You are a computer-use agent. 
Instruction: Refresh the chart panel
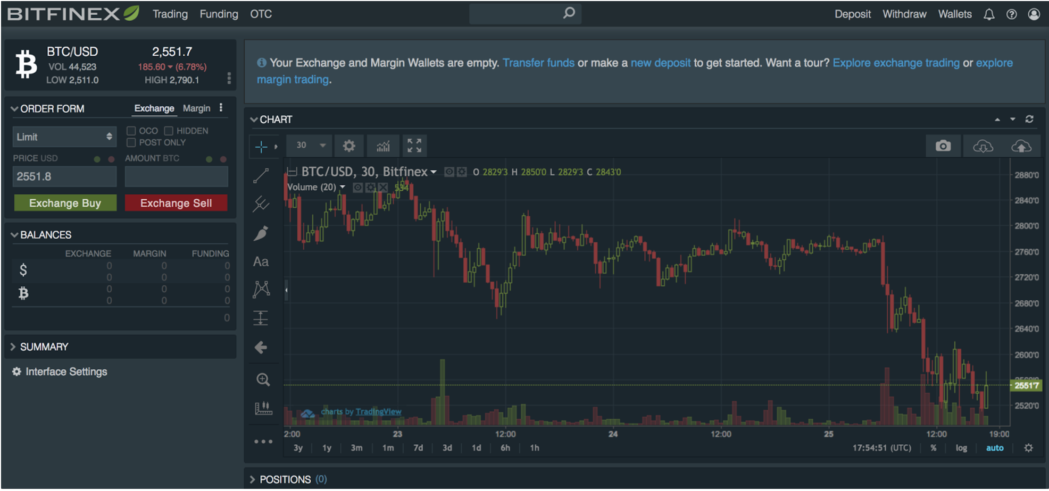[x=1029, y=119]
